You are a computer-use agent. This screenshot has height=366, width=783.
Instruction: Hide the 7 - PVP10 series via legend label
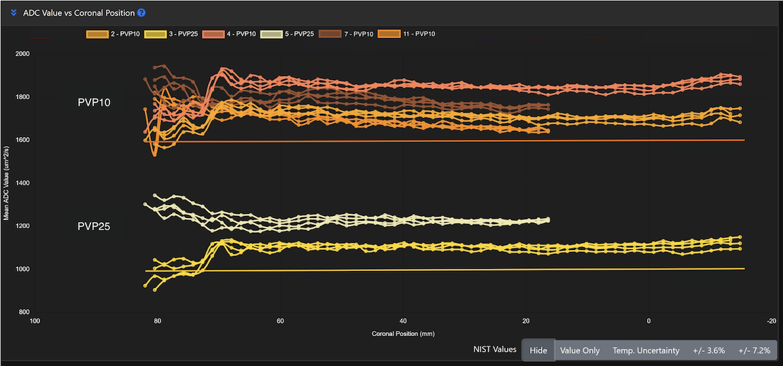(360, 34)
